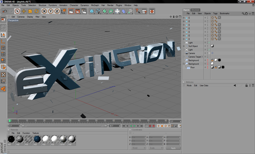
Task: Open the Scale mode dropdown
Action: 156,148
